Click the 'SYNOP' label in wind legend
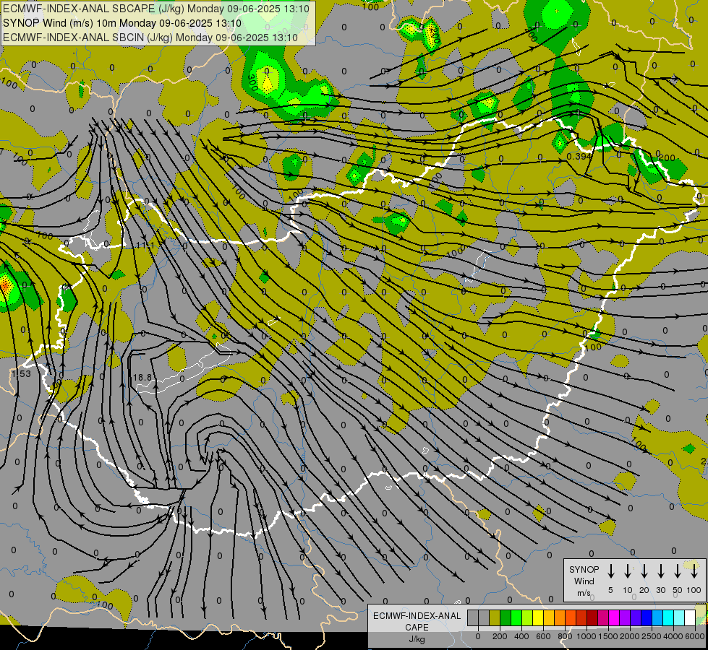The height and width of the screenshot is (650, 708). point(584,569)
